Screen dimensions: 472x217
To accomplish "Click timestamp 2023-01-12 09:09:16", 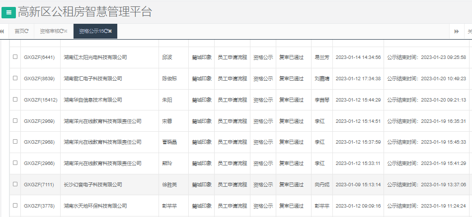I will coord(358,206).
